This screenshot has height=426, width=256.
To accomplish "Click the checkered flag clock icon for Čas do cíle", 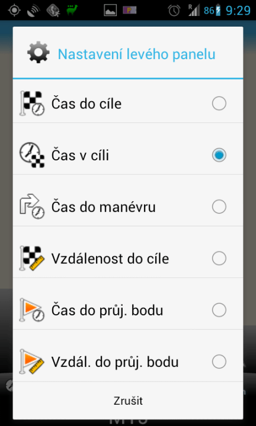I will (32, 104).
